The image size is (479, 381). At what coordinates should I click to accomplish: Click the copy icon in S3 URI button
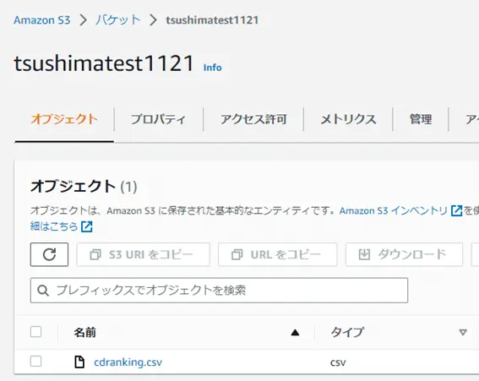(95, 254)
